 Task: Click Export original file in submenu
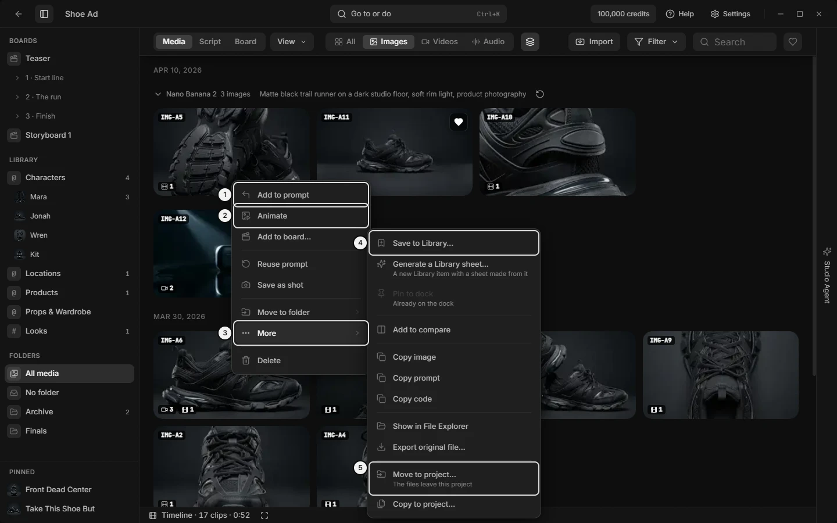click(454, 447)
